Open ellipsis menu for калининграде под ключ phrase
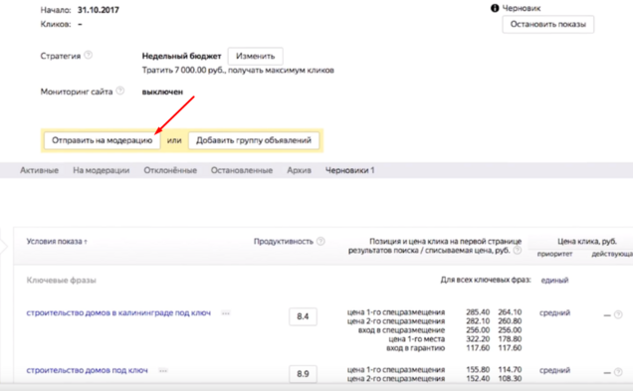Image resolution: width=633 pixels, height=391 pixels. 226,313
